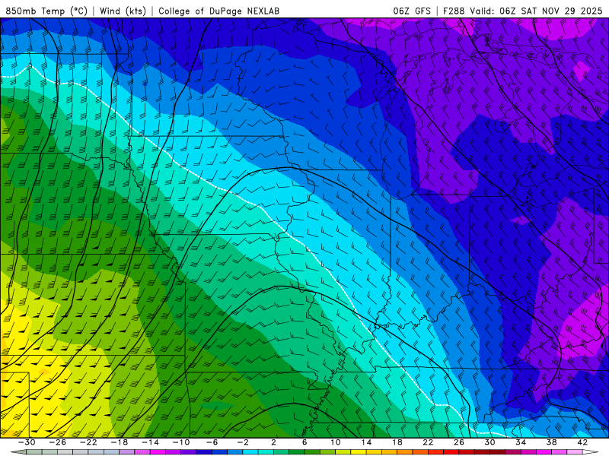Click the -14 colorbar label
Screen dimensions: 609x456
150,442
